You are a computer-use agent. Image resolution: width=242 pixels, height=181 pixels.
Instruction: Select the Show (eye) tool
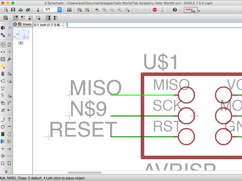pyautogui.click(x=9, y=28)
